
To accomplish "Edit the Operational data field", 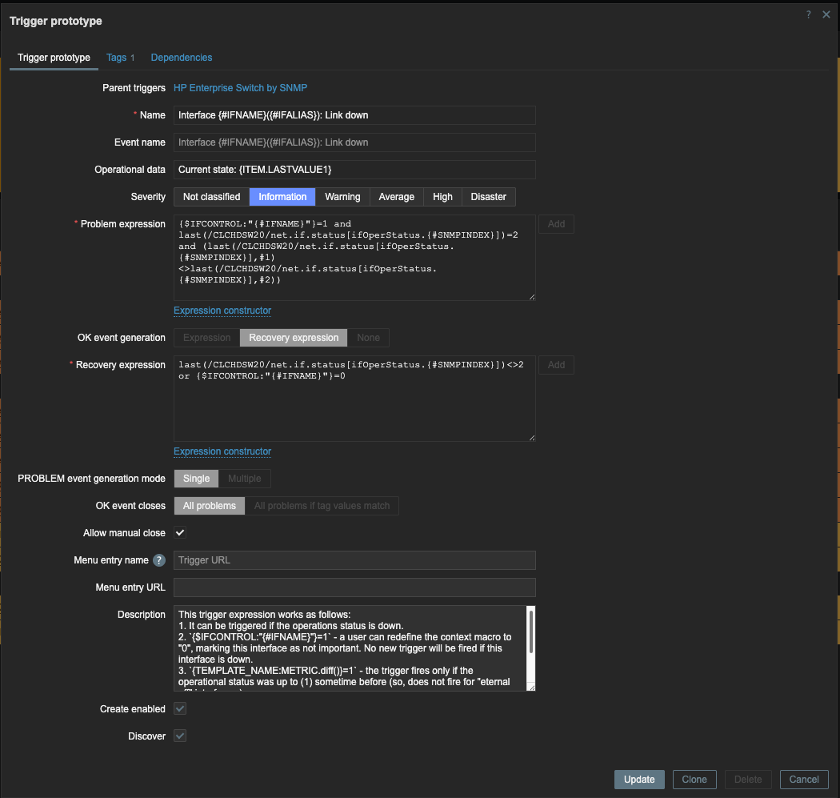I will point(354,170).
